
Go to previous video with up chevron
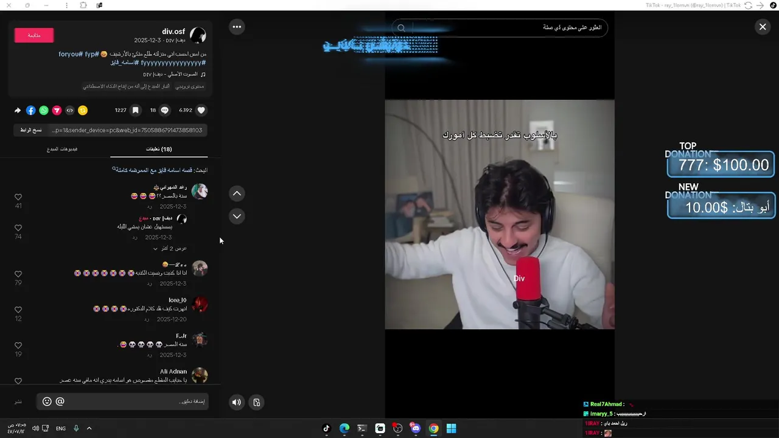(237, 193)
